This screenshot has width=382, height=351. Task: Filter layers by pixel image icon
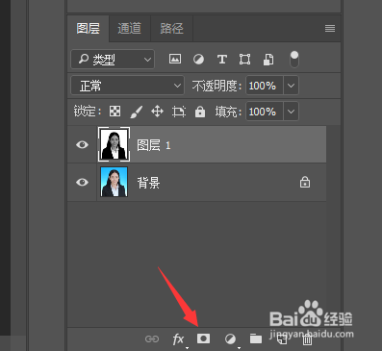coord(175,59)
